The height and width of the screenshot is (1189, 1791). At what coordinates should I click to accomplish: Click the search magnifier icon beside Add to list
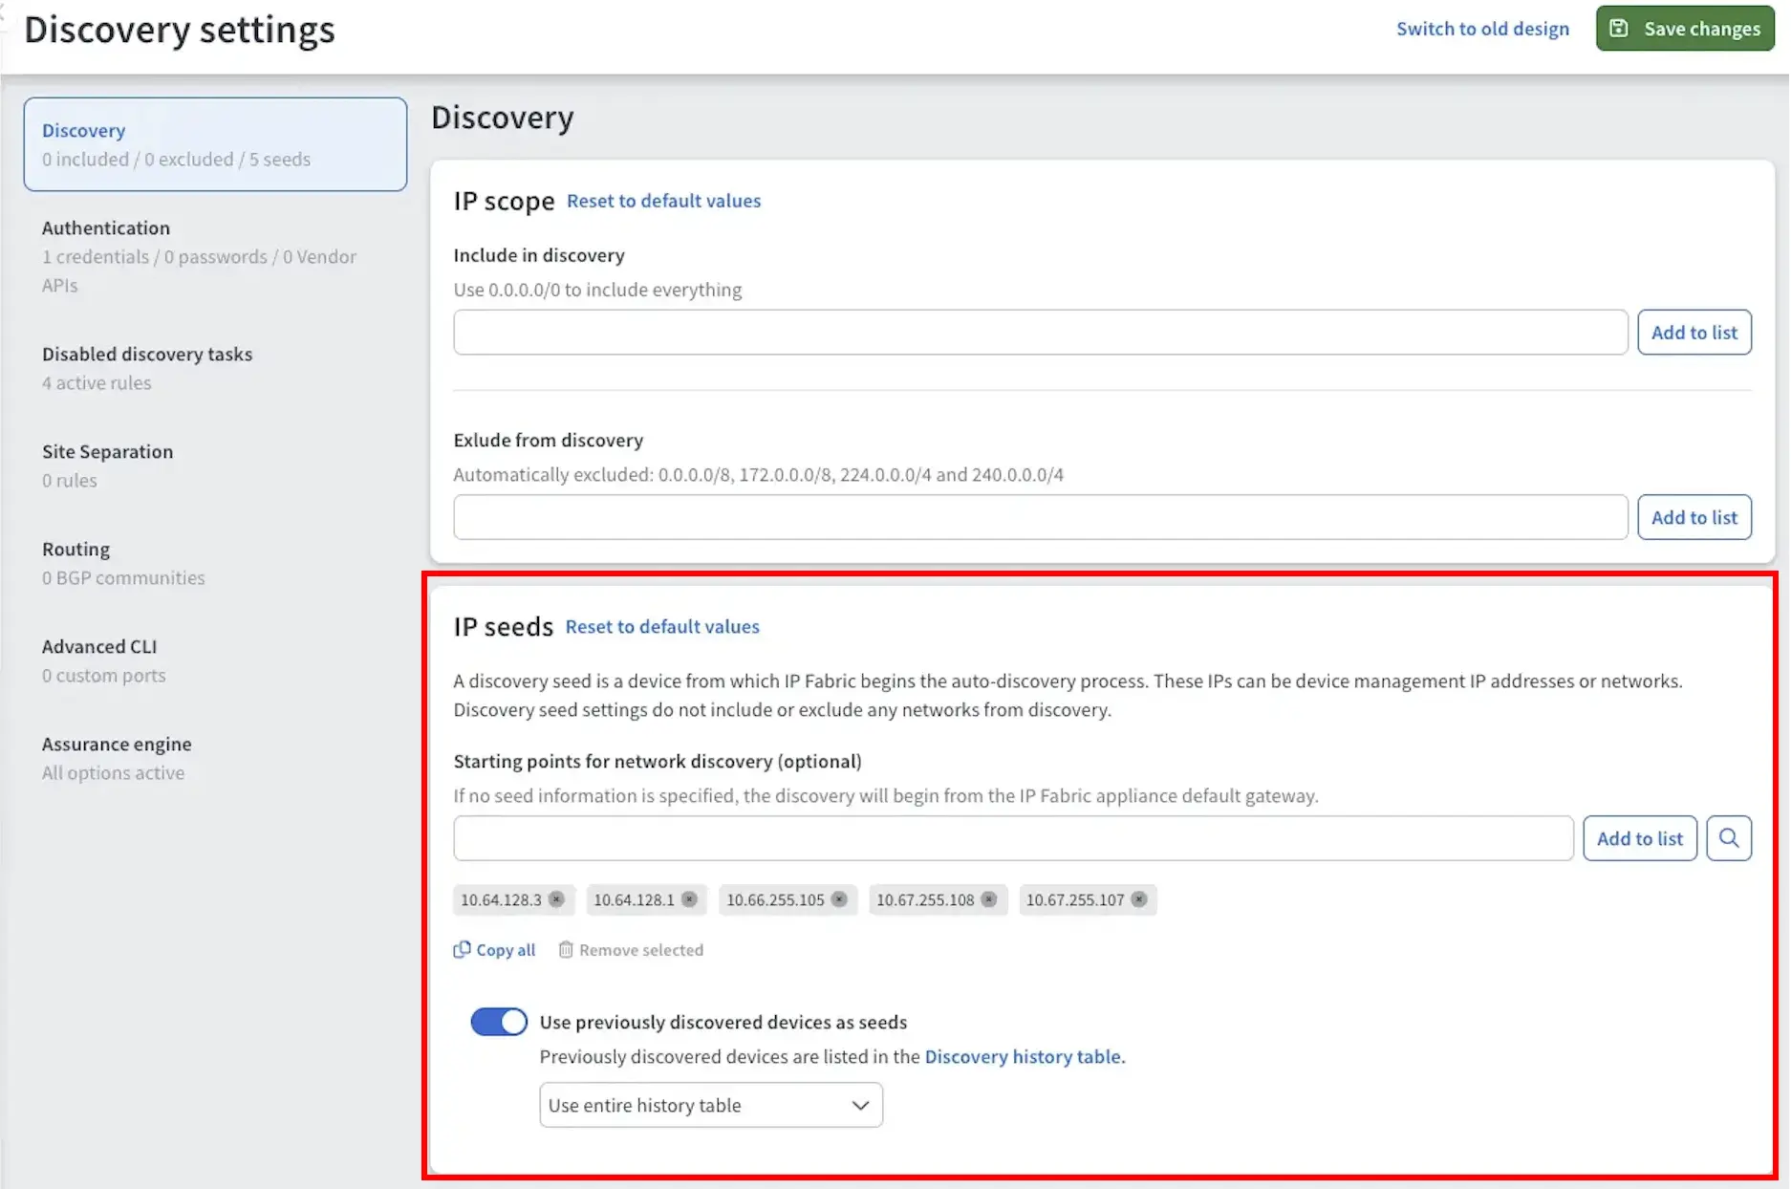coord(1728,838)
